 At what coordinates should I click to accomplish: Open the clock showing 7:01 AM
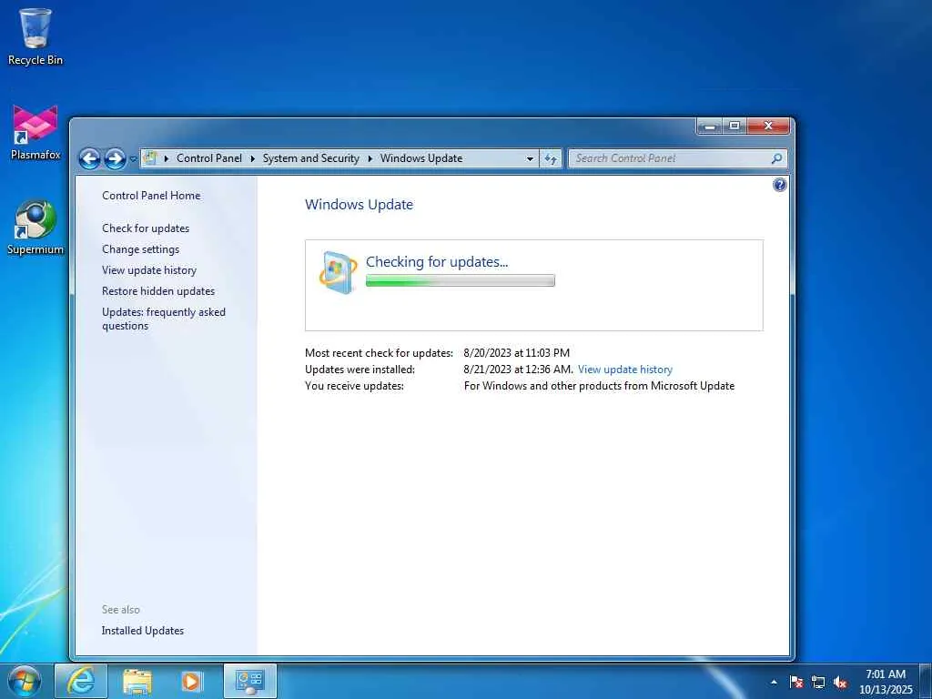coord(885,682)
